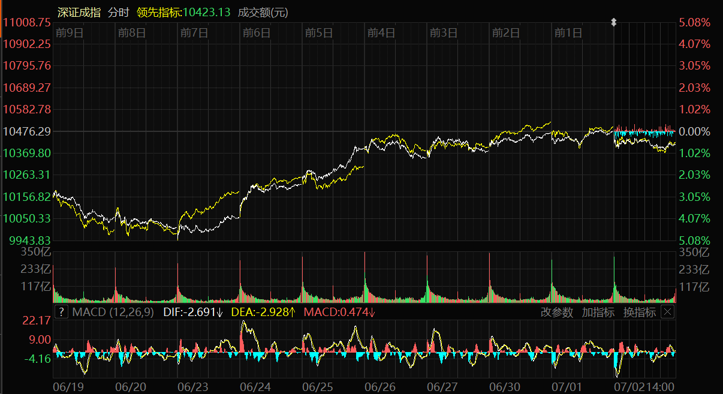Click the 0.00% percentage axis label
The image size is (723, 394).
point(695,131)
